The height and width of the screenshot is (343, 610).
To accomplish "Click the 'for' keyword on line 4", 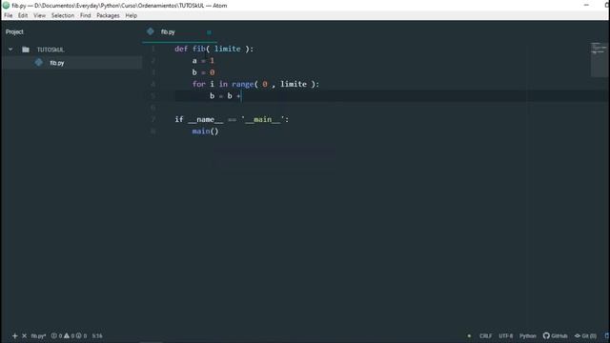I will click(198, 84).
